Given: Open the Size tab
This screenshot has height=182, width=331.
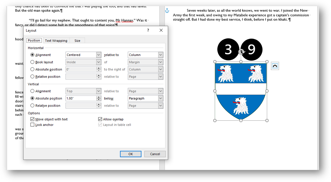Looking at the screenshot, I should click(x=77, y=41).
